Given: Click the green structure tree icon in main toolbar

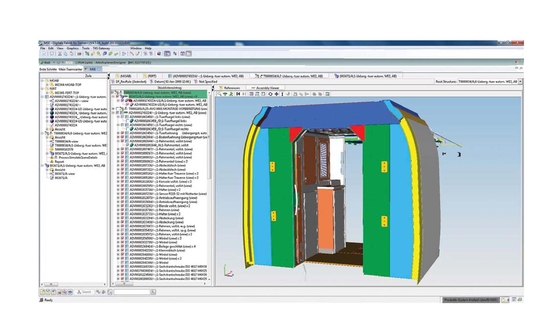Looking at the screenshot, I should (x=87, y=54).
